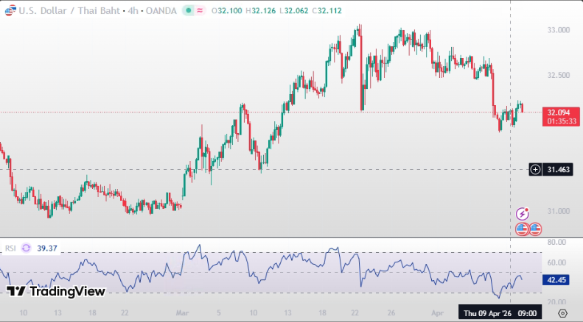Click the USD/THB flag symbol icon

(x=9, y=11)
